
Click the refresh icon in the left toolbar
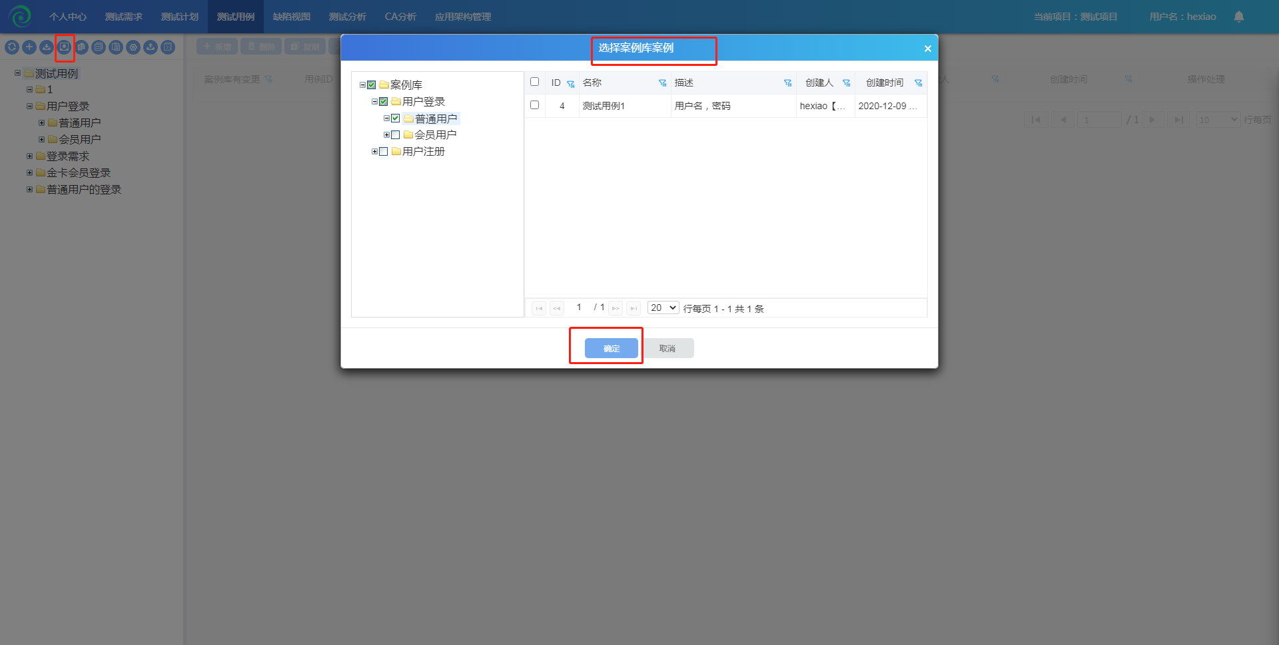[12, 47]
